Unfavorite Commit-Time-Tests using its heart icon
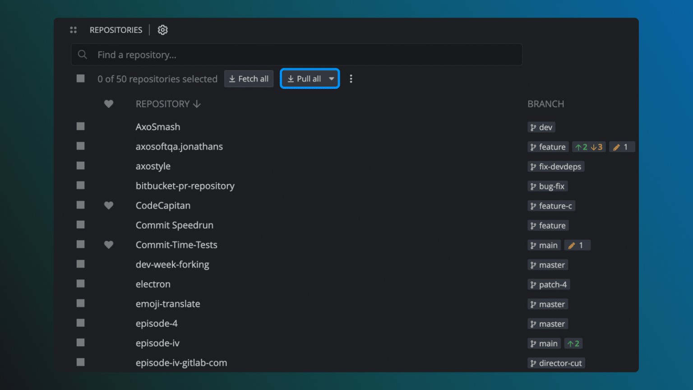The height and width of the screenshot is (390, 693). [109, 245]
